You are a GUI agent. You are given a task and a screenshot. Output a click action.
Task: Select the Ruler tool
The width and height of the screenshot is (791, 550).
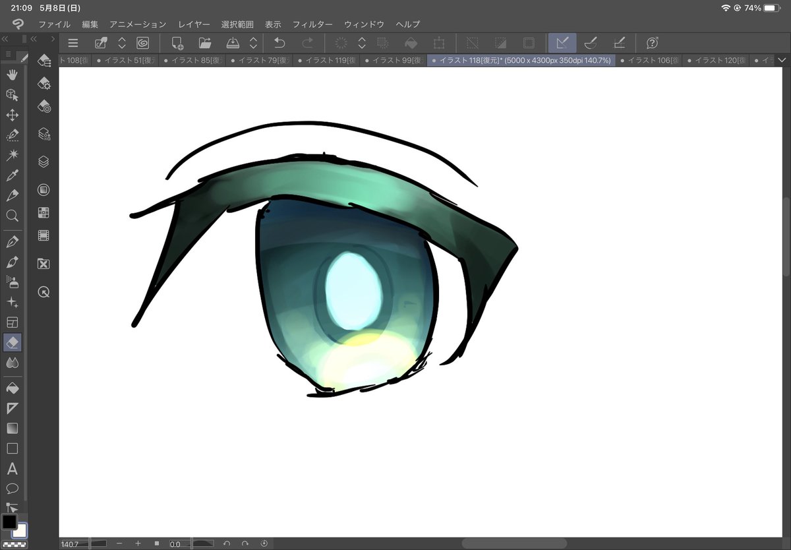(x=12, y=408)
